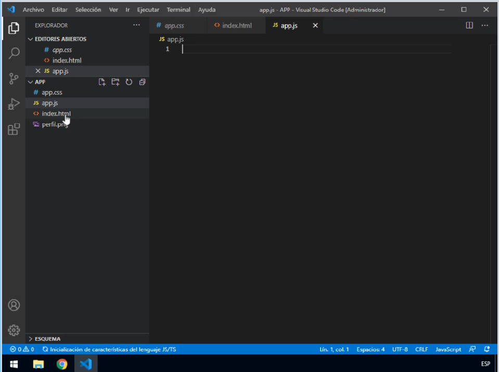Open the Archivo menu
This screenshot has height=372, width=499.
click(x=33, y=9)
